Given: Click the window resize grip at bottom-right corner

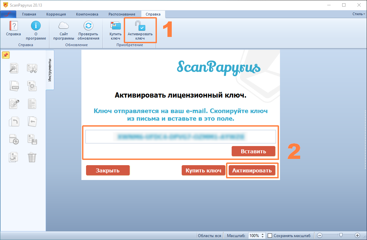Looking at the screenshot, I should 365,238.
